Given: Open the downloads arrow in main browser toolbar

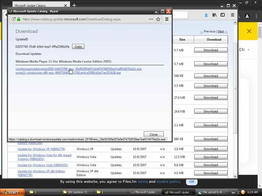Looking at the screenshot, I should point(206,15).
